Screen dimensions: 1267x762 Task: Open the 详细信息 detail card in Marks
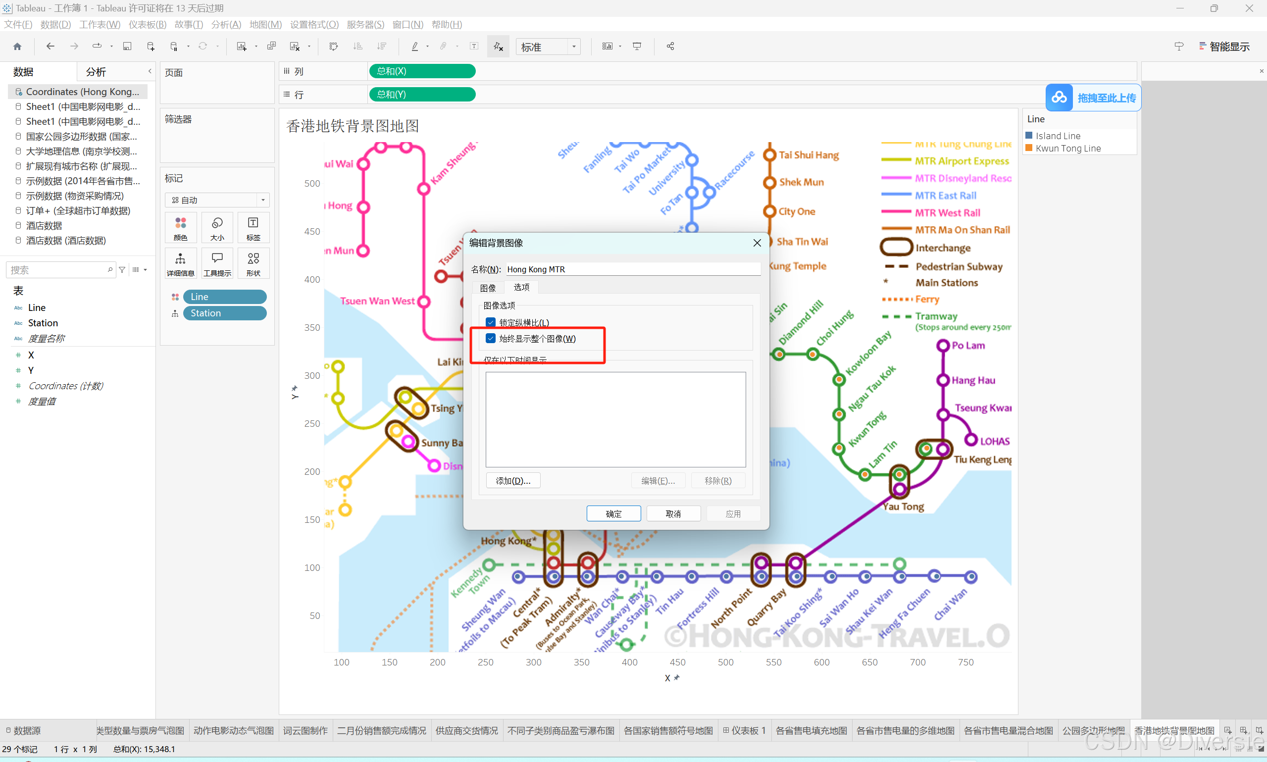181,263
